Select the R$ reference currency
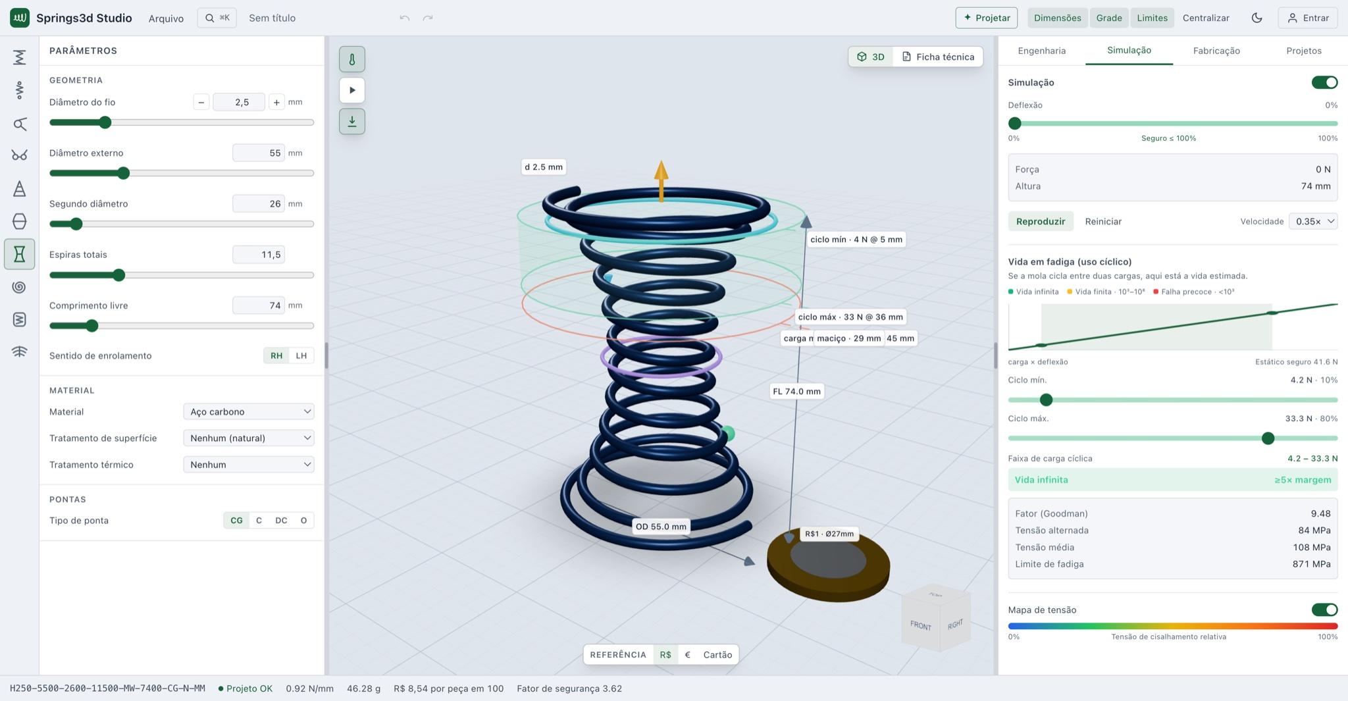 665,654
